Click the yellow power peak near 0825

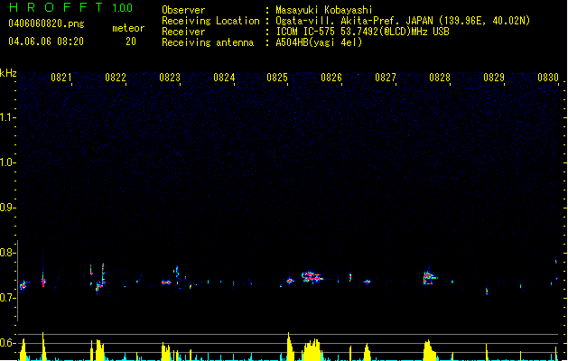point(290,347)
